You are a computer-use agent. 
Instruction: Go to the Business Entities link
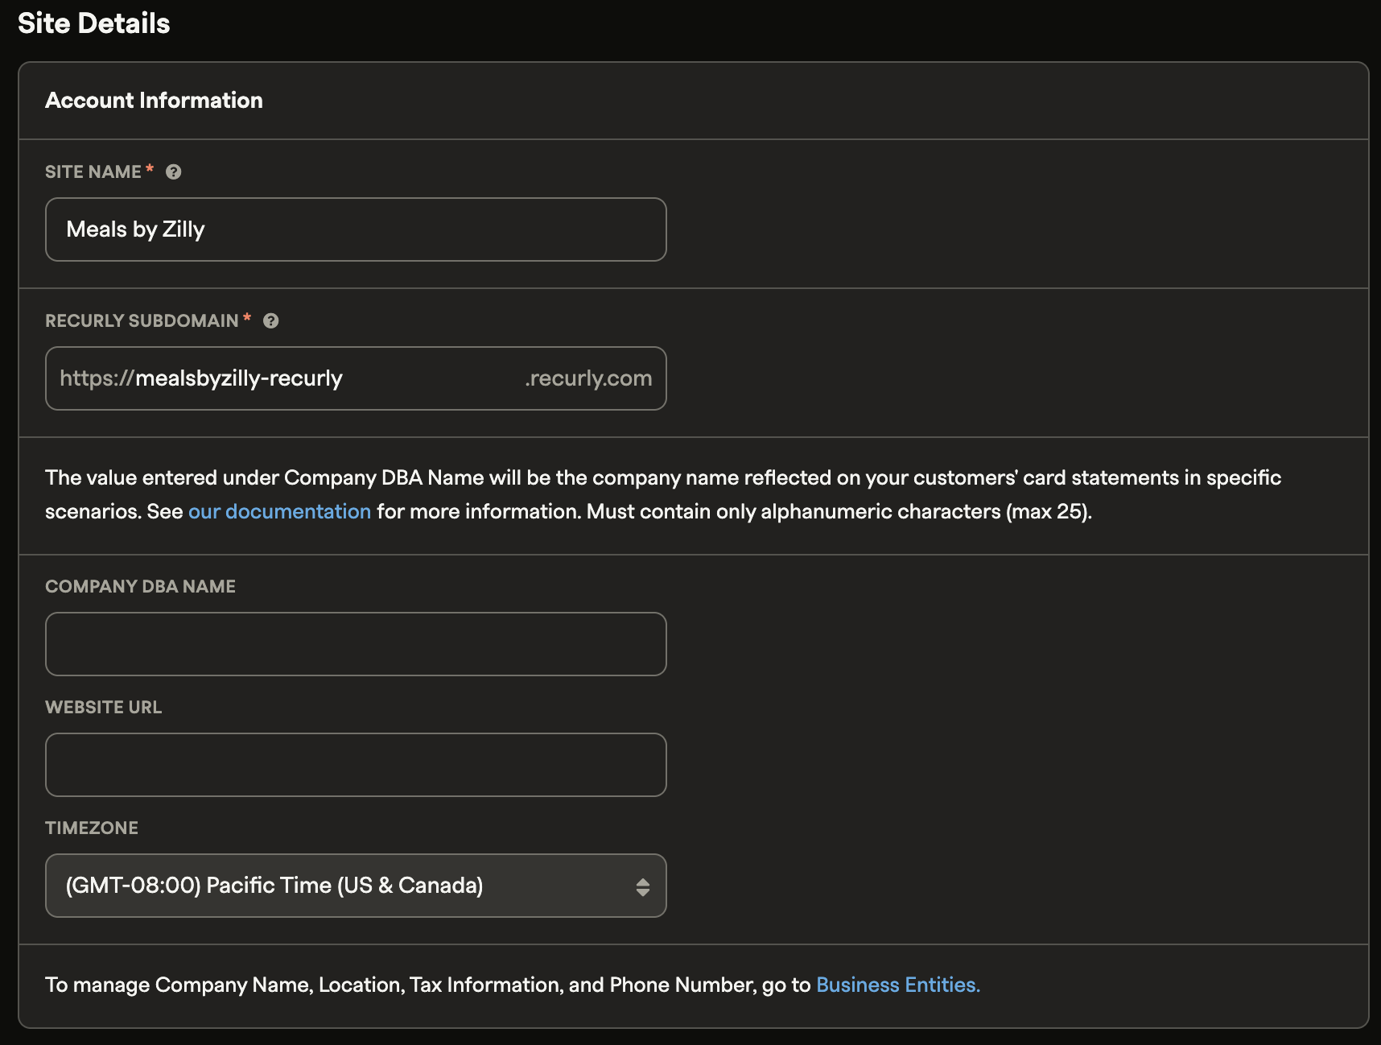point(897,985)
